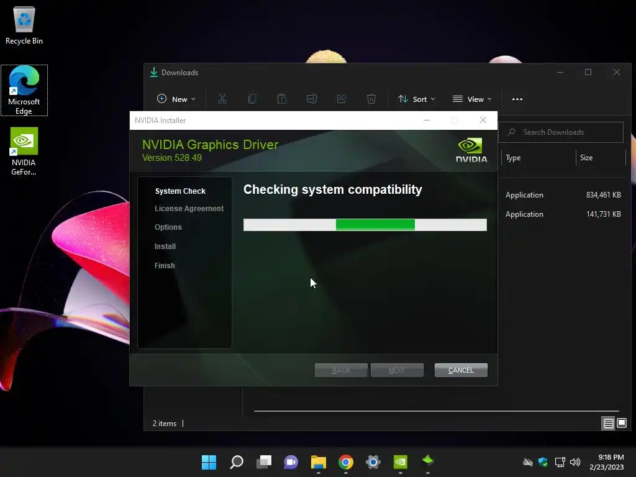Select the 141,731 KB Application row
The width and height of the screenshot is (636, 477).
pyautogui.click(x=564, y=214)
